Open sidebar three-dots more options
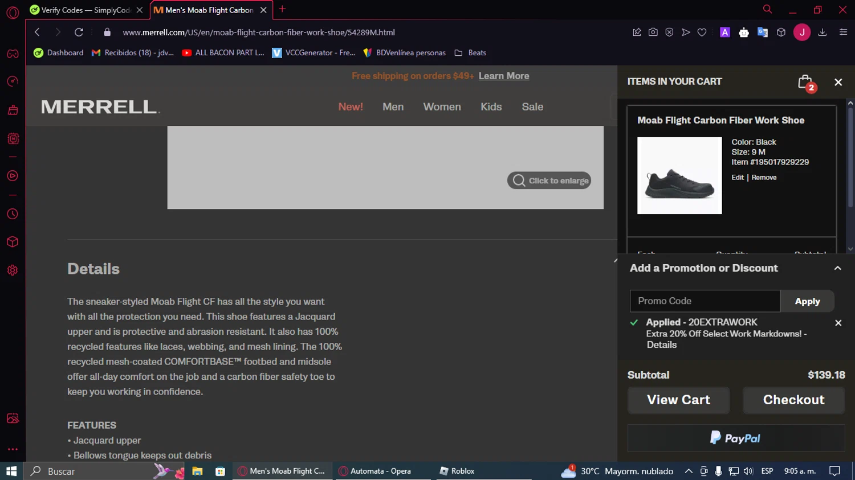 pyautogui.click(x=13, y=449)
